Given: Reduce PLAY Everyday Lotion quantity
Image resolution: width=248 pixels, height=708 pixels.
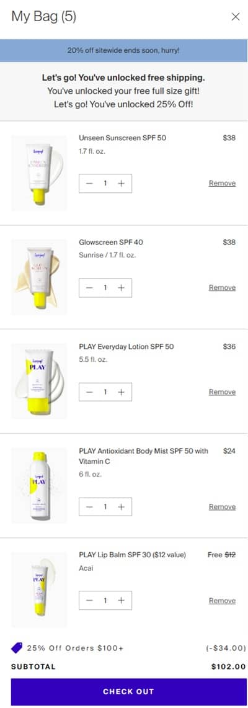Looking at the screenshot, I should pos(89,392).
